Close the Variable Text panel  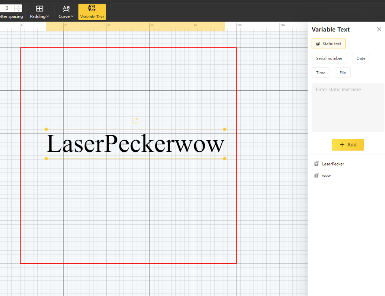(x=379, y=30)
